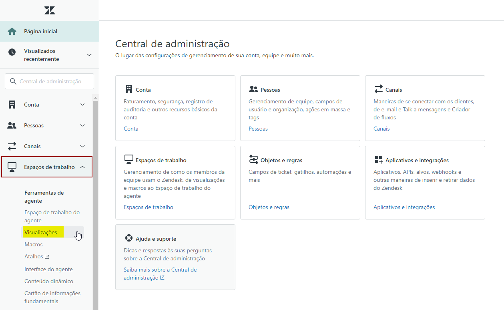Click the people icon in Pessoas card
The image size is (504, 310).
click(x=253, y=89)
